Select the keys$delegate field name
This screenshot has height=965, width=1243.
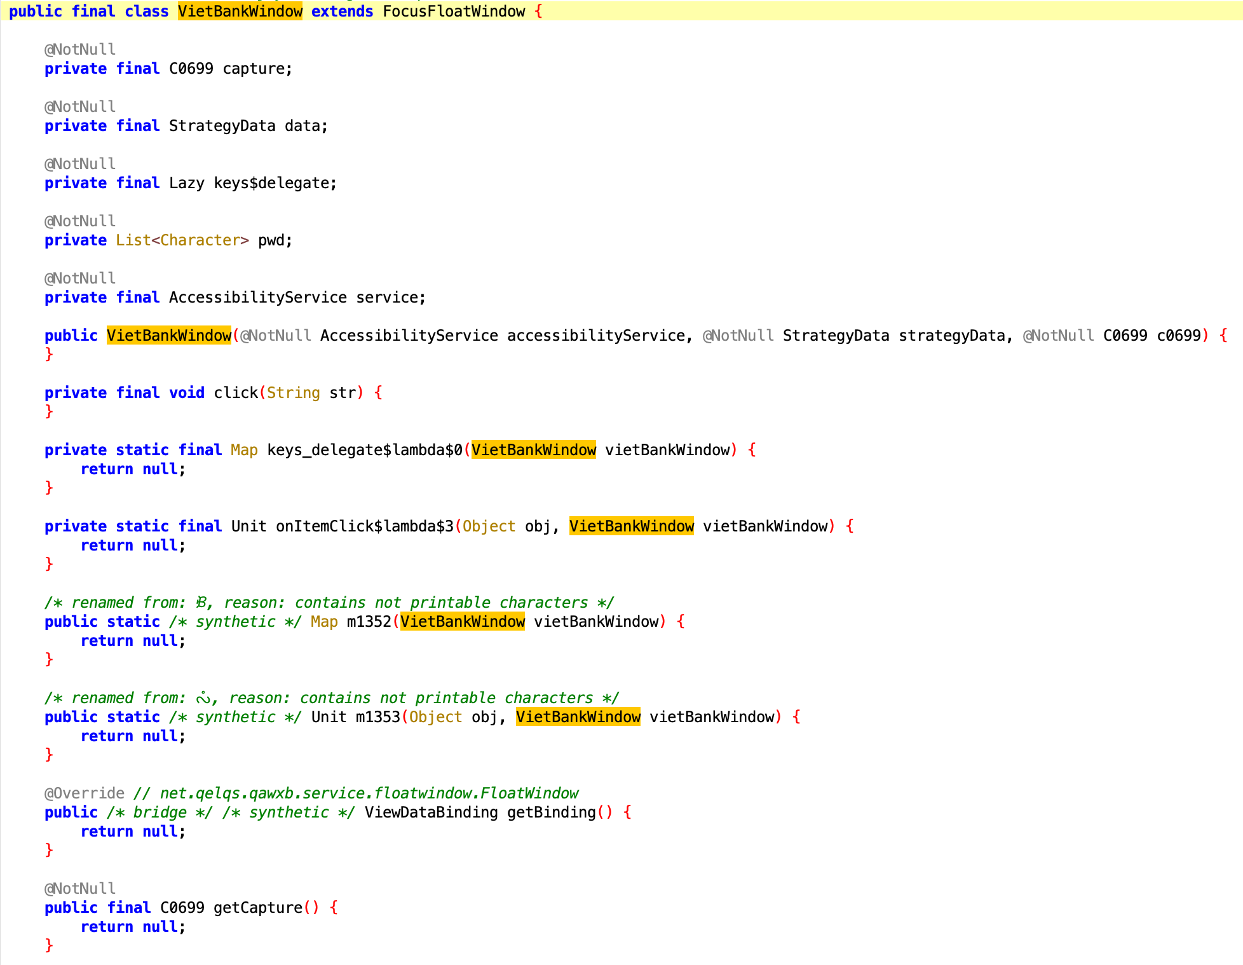click(x=271, y=183)
